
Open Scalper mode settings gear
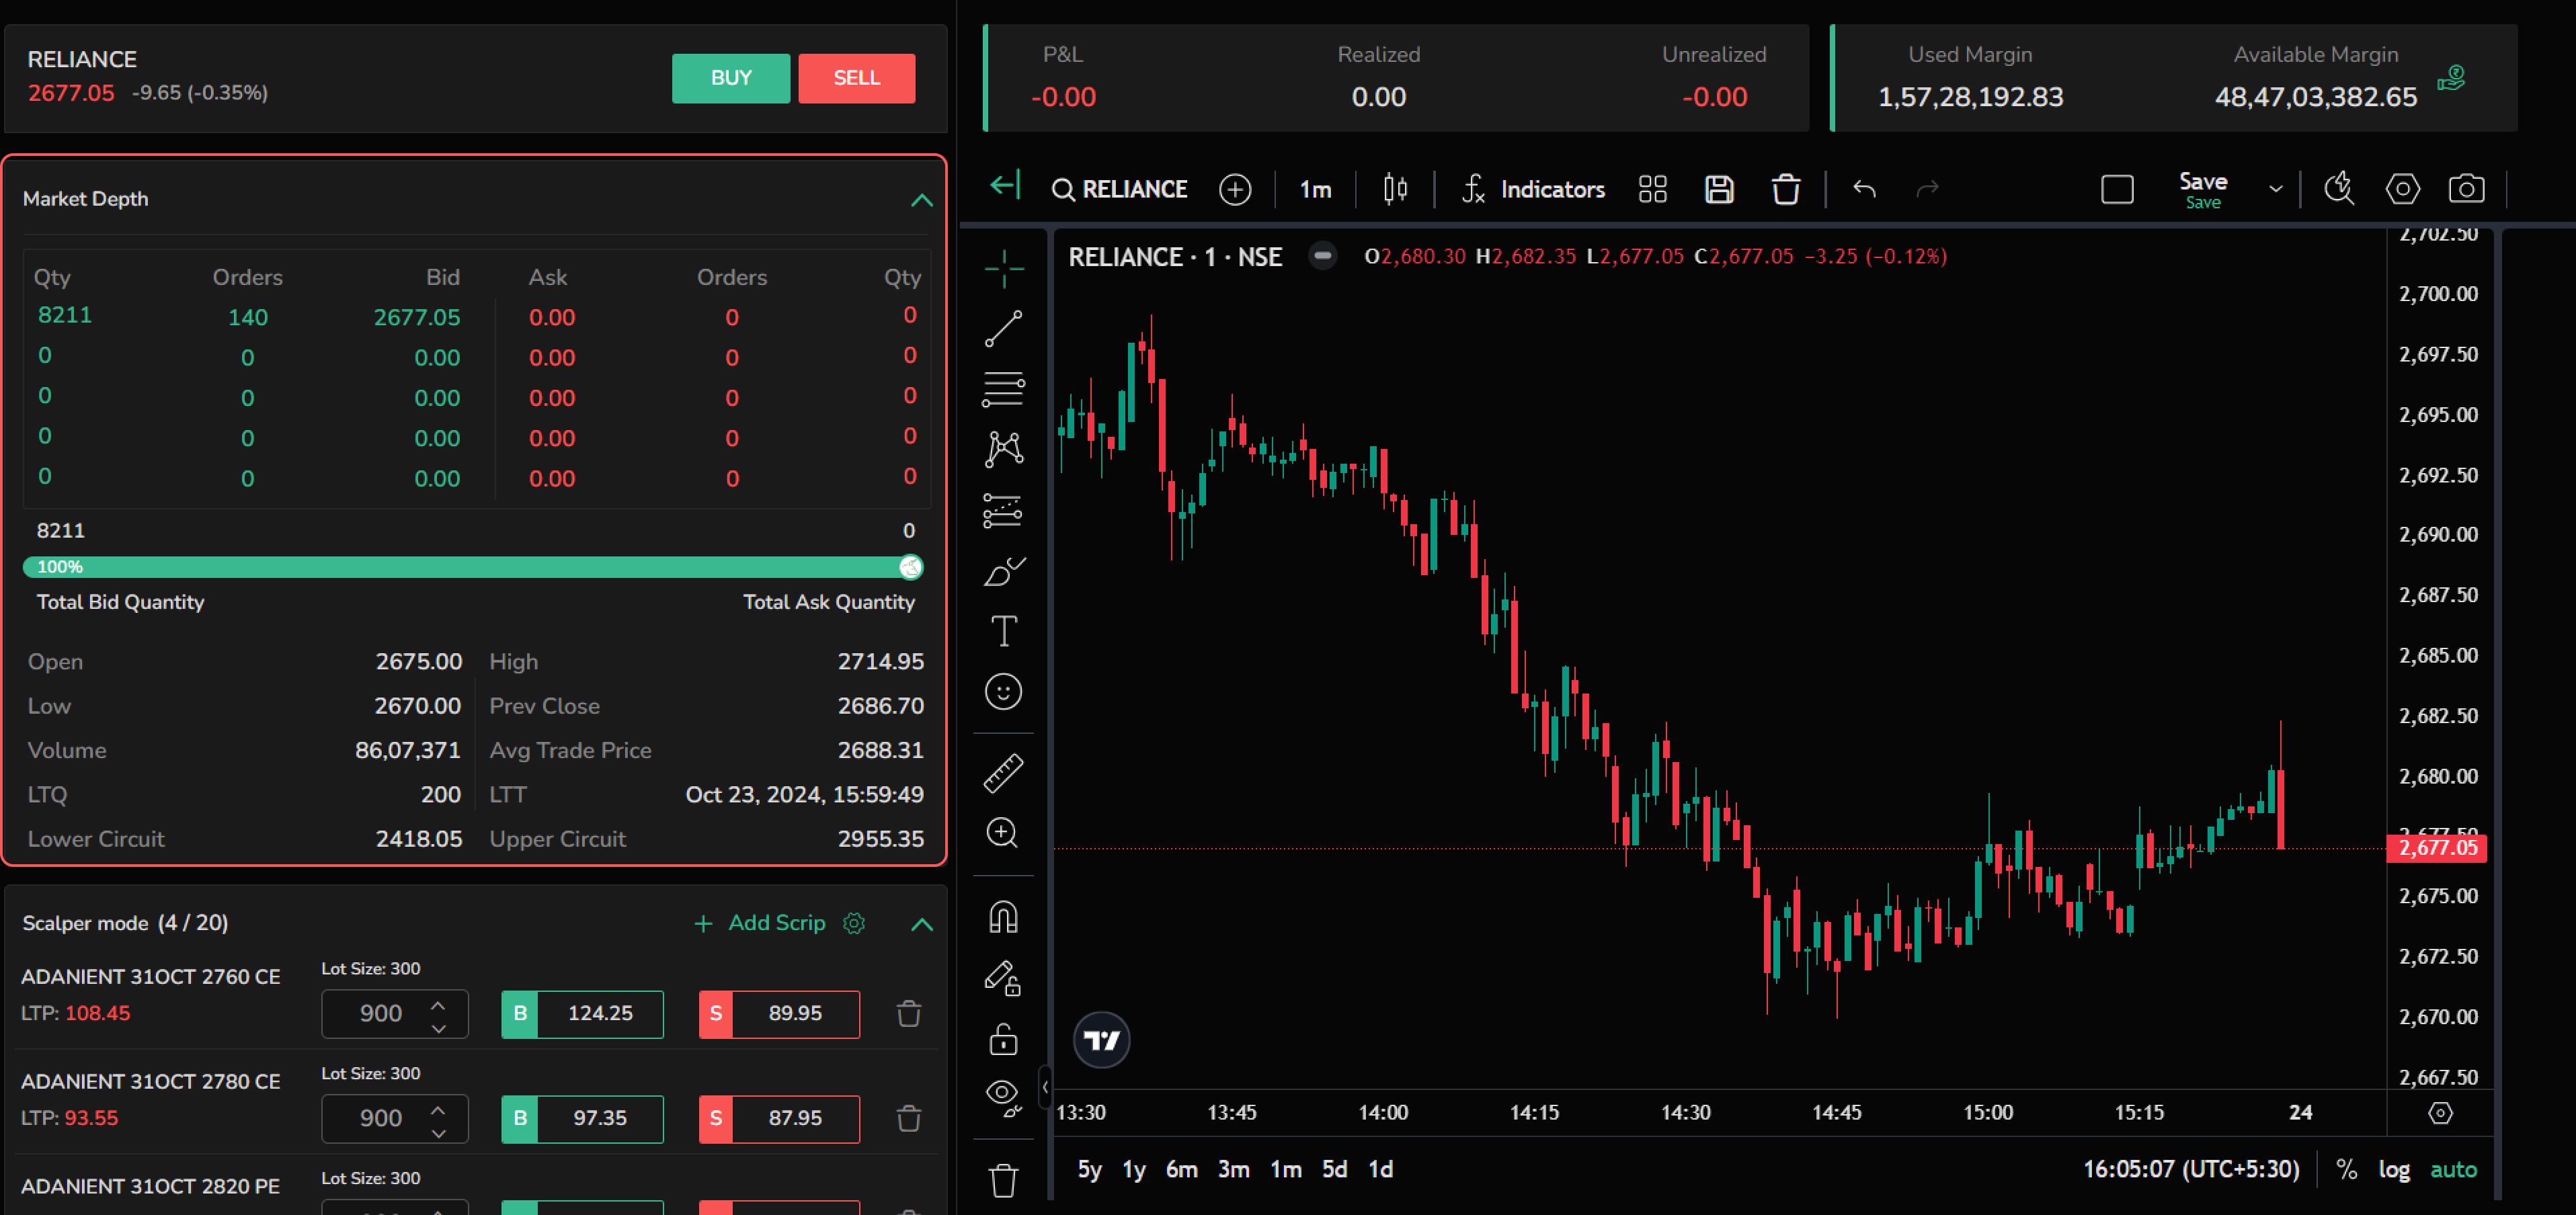click(x=854, y=923)
